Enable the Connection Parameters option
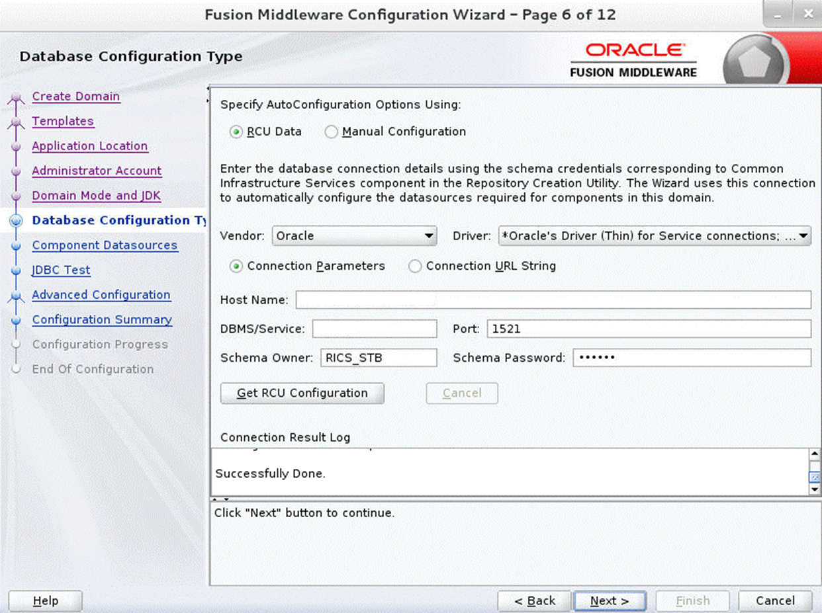This screenshot has height=613, width=822. coord(236,266)
